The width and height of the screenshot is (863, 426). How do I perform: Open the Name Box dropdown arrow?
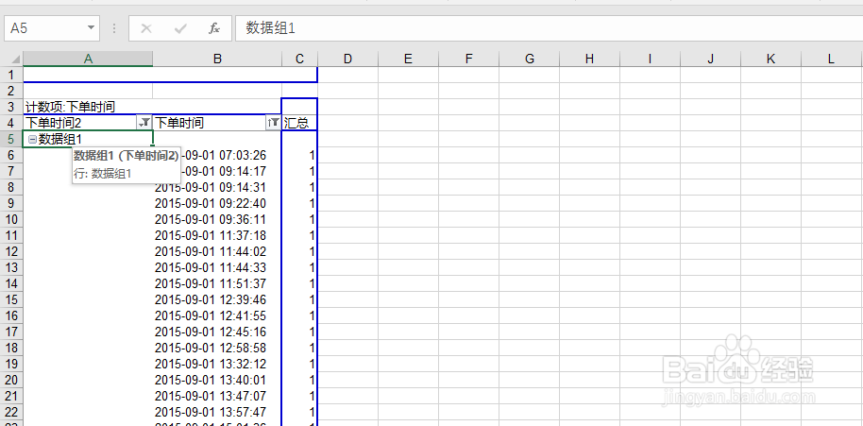91,28
